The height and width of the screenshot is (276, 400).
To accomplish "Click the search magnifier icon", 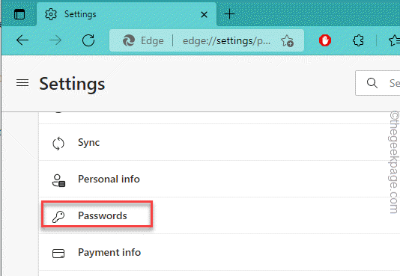I will 372,83.
